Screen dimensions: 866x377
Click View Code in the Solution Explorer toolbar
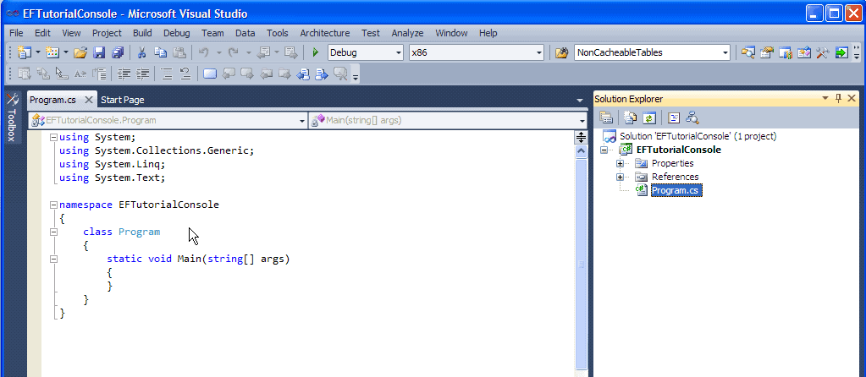673,117
